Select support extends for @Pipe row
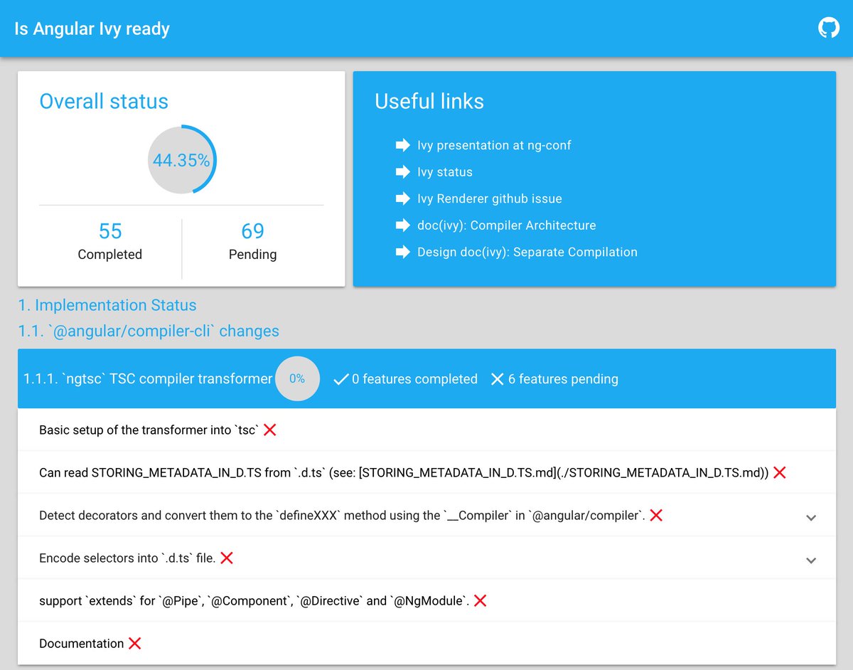853x670 pixels. [x=426, y=600]
